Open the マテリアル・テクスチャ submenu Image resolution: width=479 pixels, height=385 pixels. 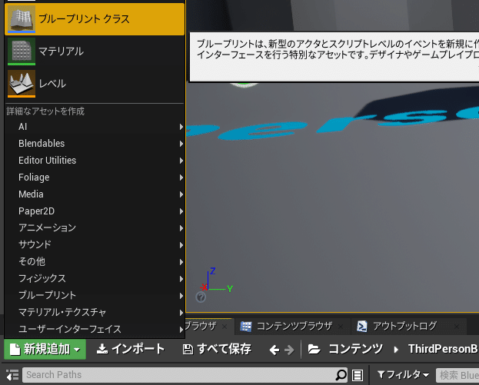click(x=95, y=312)
